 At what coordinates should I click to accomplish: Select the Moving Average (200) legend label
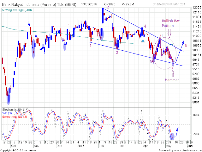[17, 10]
